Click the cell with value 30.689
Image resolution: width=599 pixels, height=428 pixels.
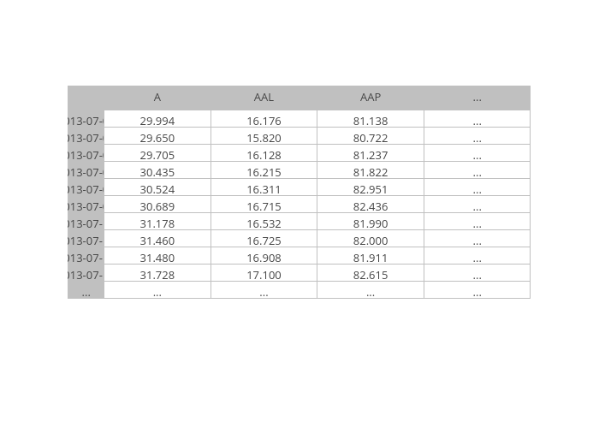(157, 206)
